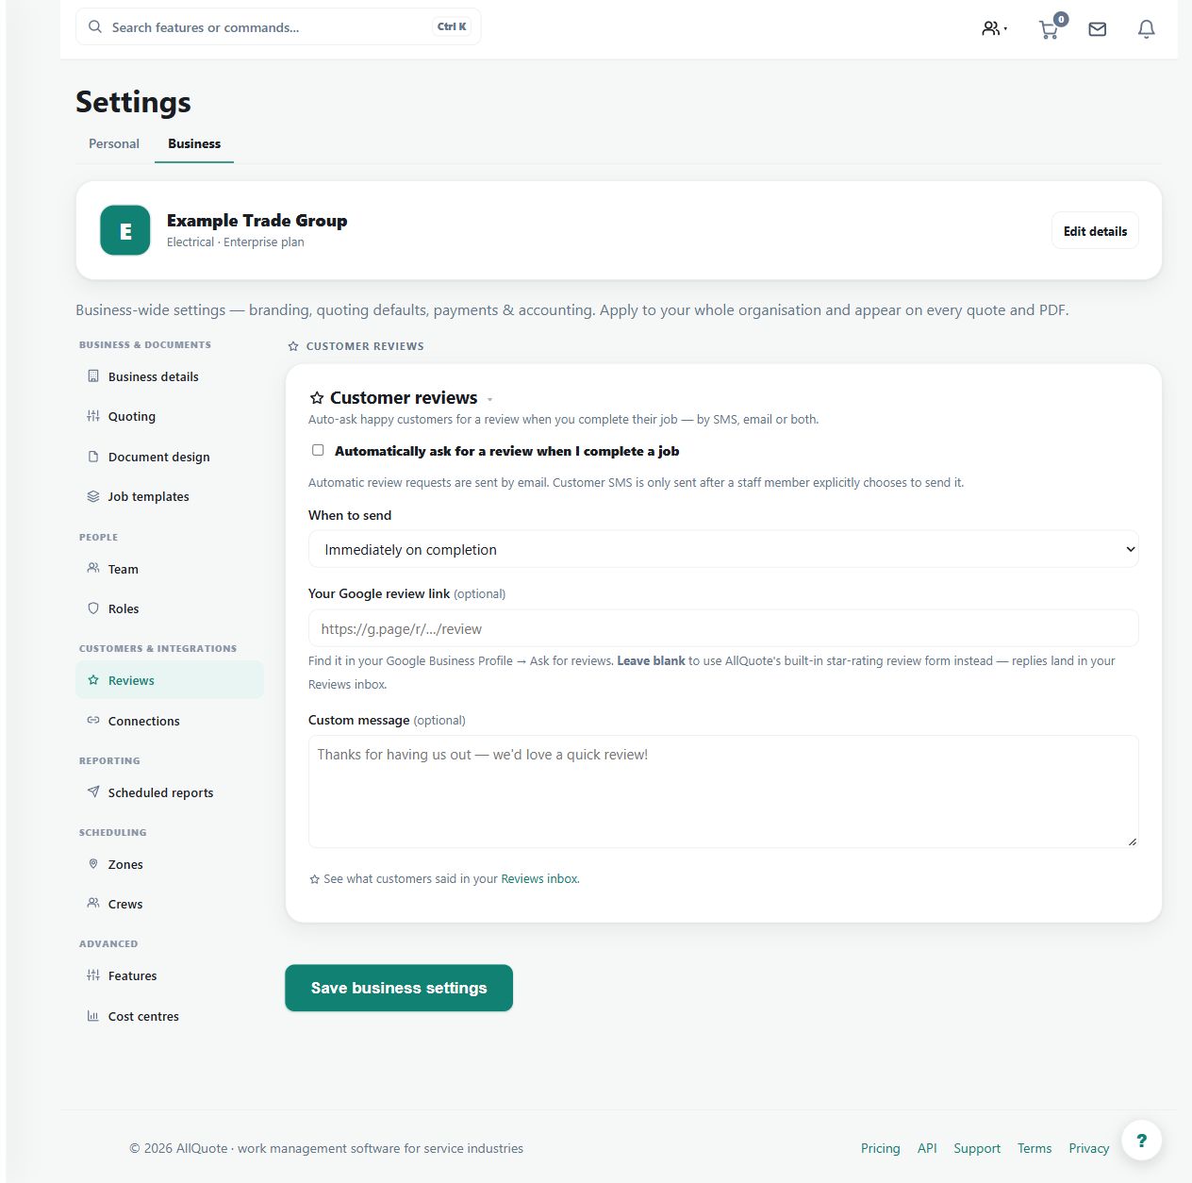The width and height of the screenshot is (1192, 1183).
Task: Open the Privacy footer link
Action: 1088,1148
